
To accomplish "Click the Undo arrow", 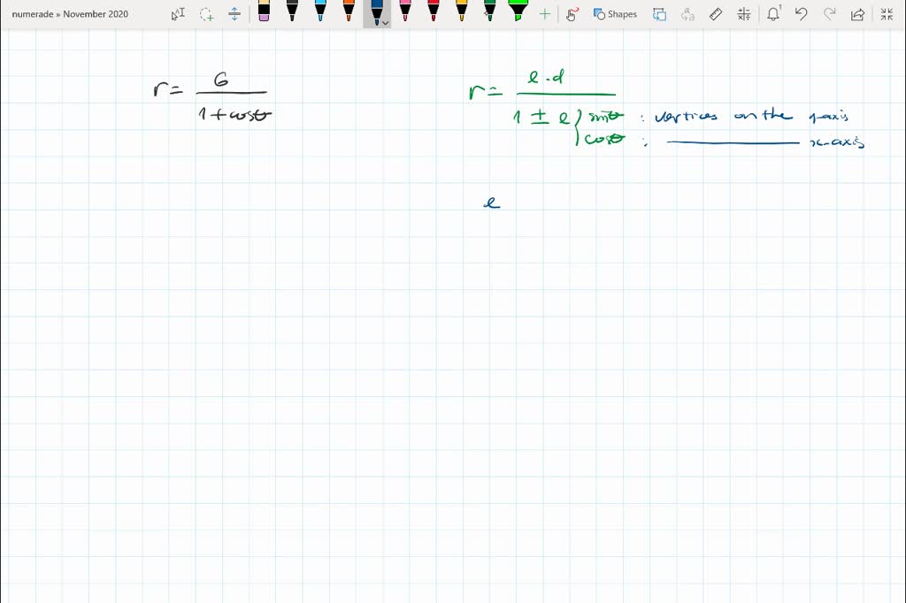I will [799, 14].
